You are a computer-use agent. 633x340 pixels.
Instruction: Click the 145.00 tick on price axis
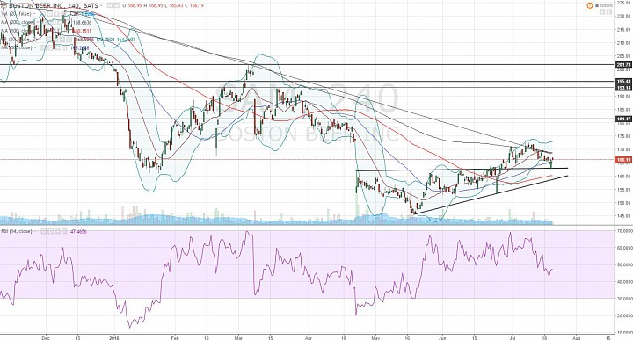tap(624, 216)
